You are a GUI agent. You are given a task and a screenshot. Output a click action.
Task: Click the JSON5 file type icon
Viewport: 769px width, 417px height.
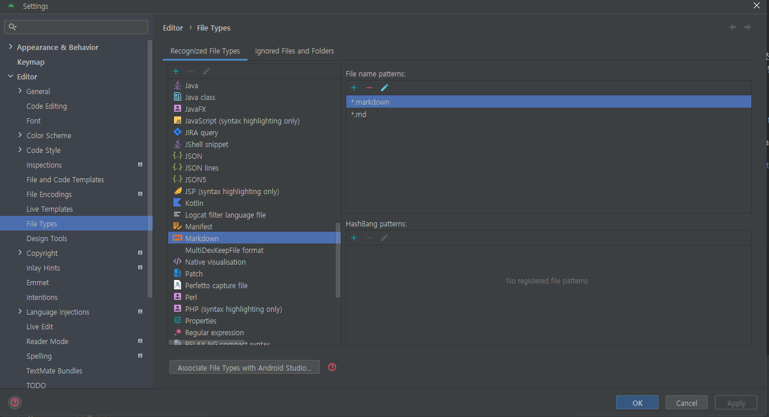point(178,179)
